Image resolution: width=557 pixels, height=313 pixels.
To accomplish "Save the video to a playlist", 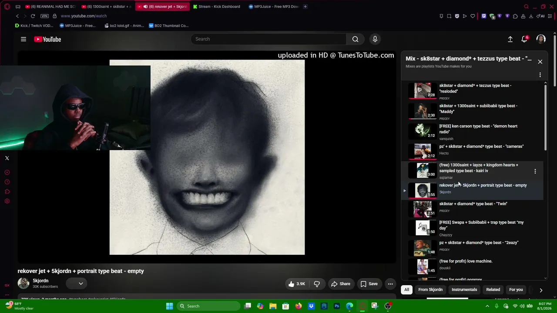I will click(x=369, y=284).
